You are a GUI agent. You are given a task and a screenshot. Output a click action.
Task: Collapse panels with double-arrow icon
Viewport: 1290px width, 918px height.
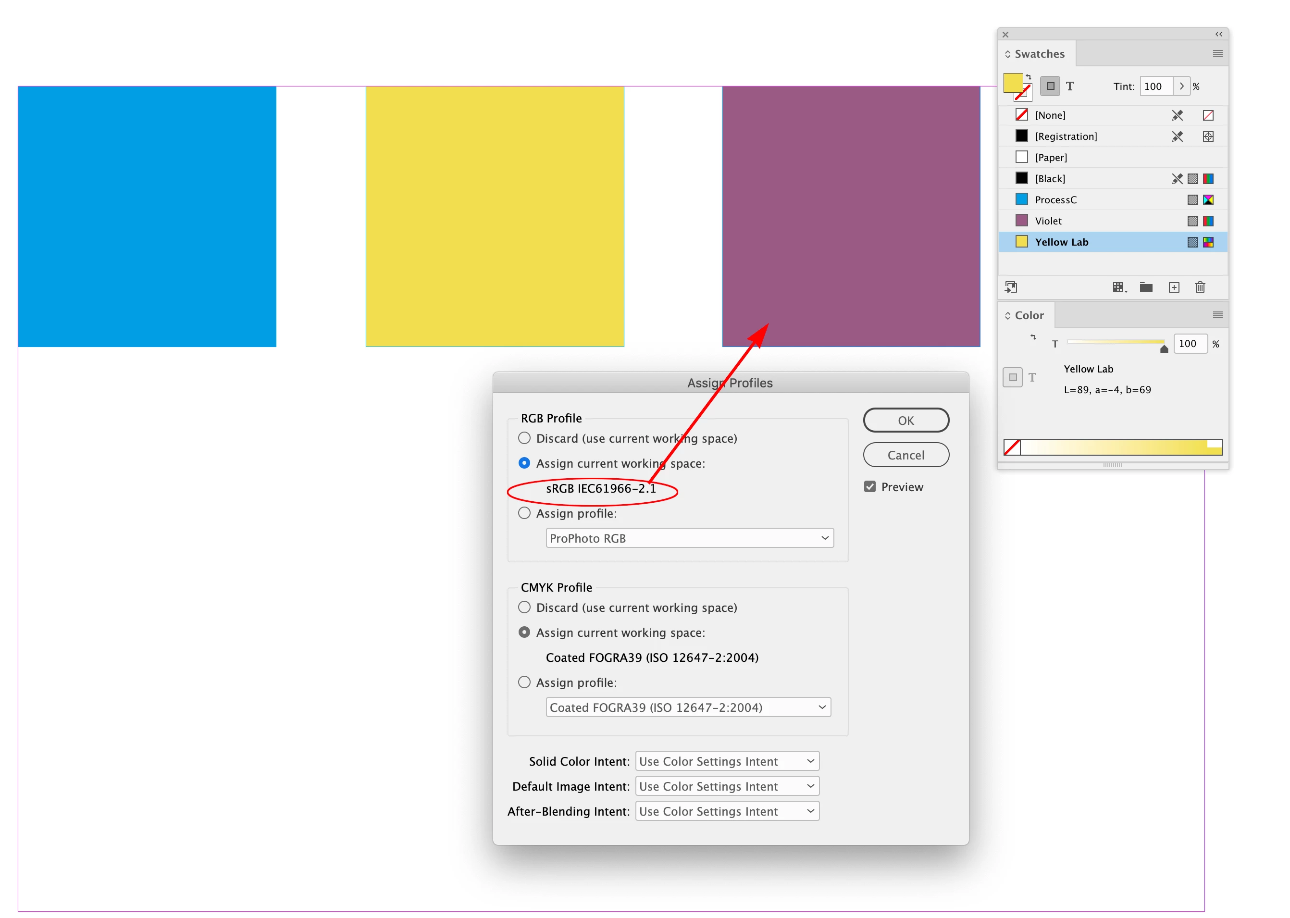pos(1218,34)
